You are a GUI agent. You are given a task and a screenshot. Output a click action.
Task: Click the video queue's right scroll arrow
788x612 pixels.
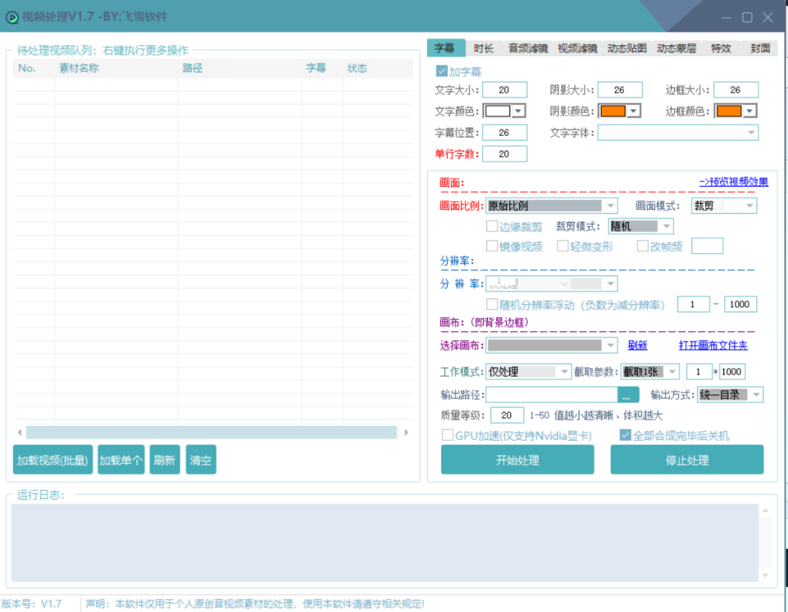406,433
